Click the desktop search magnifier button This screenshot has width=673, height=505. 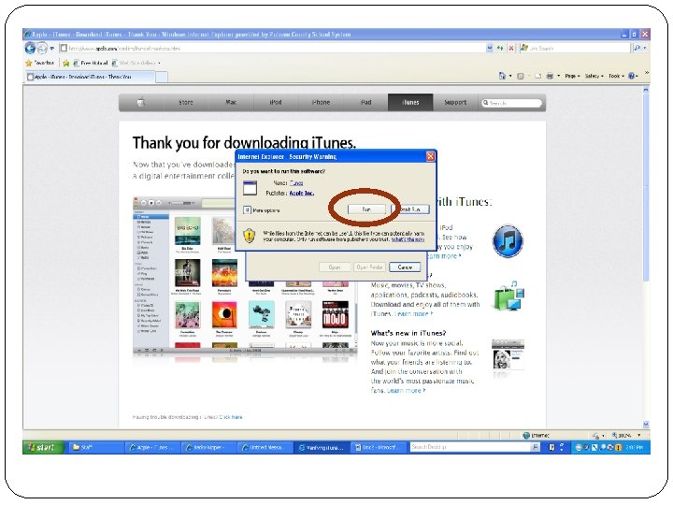click(x=536, y=447)
